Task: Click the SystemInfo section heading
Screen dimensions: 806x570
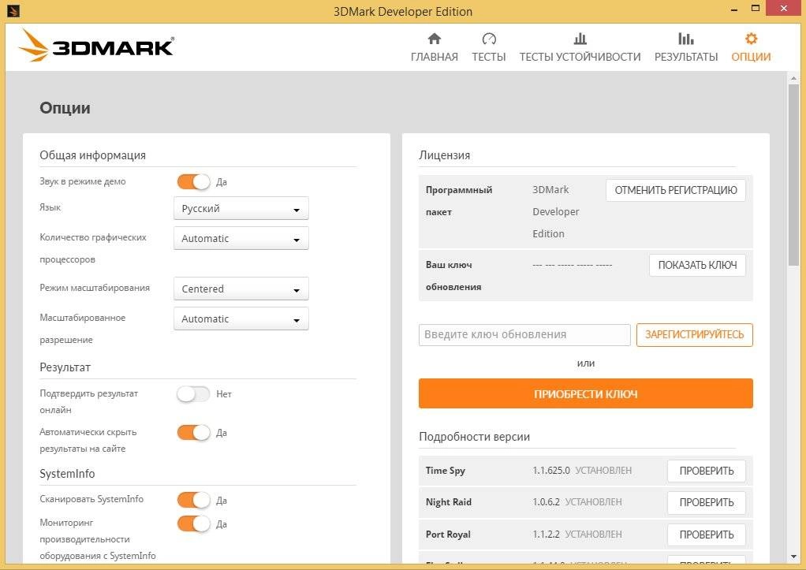Action: click(67, 473)
